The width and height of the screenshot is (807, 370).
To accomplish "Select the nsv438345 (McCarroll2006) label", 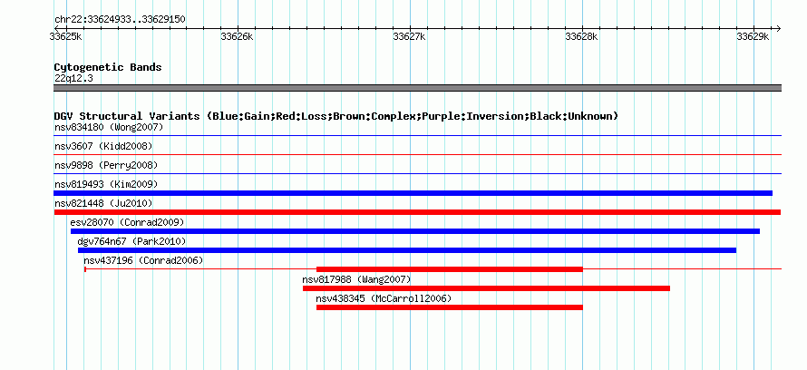I will pyautogui.click(x=384, y=298).
